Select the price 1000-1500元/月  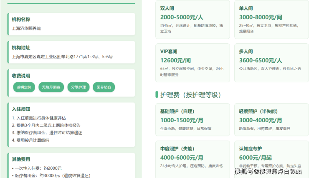(182, 120)
